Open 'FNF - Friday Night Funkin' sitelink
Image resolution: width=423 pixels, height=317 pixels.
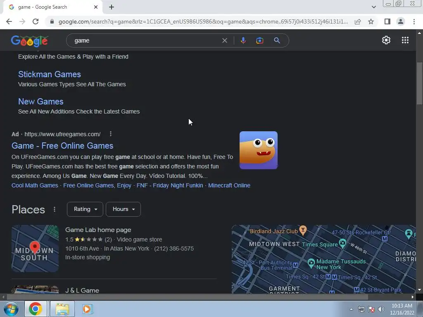pyautogui.click(x=170, y=185)
